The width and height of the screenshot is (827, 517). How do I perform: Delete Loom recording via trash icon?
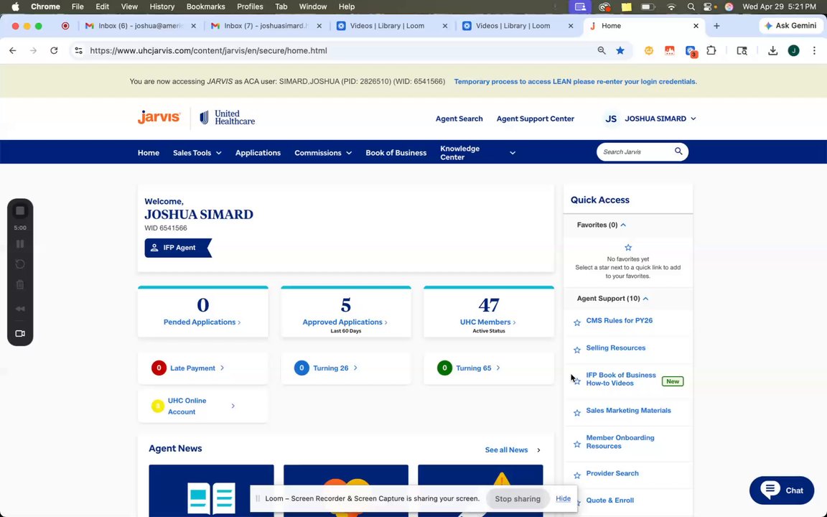click(x=20, y=285)
